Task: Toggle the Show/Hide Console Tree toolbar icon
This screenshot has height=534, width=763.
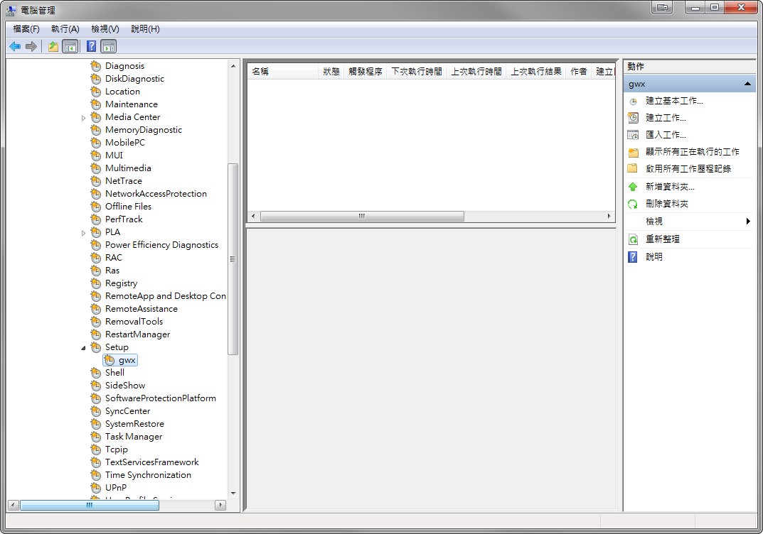Action: click(x=70, y=47)
